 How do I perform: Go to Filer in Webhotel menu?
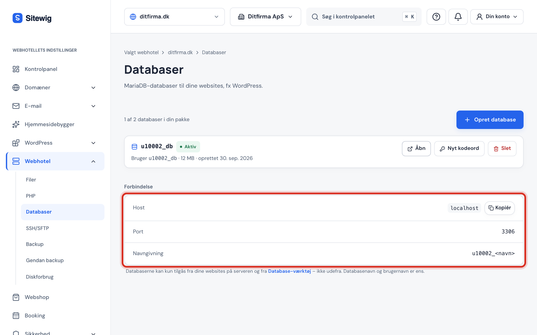pyautogui.click(x=31, y=180)
